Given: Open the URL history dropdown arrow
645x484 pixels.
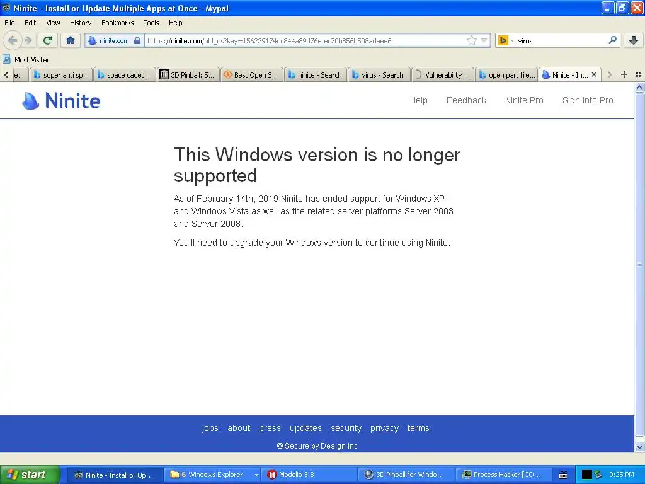Looking at the screenshot, I should pyautogui.click(x=484, y=40).
